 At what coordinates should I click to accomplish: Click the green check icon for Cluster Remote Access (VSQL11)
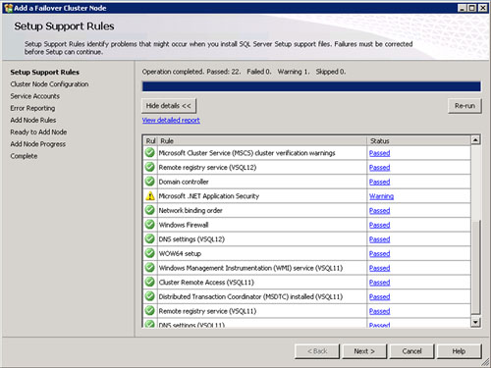[x=150, y=283]
